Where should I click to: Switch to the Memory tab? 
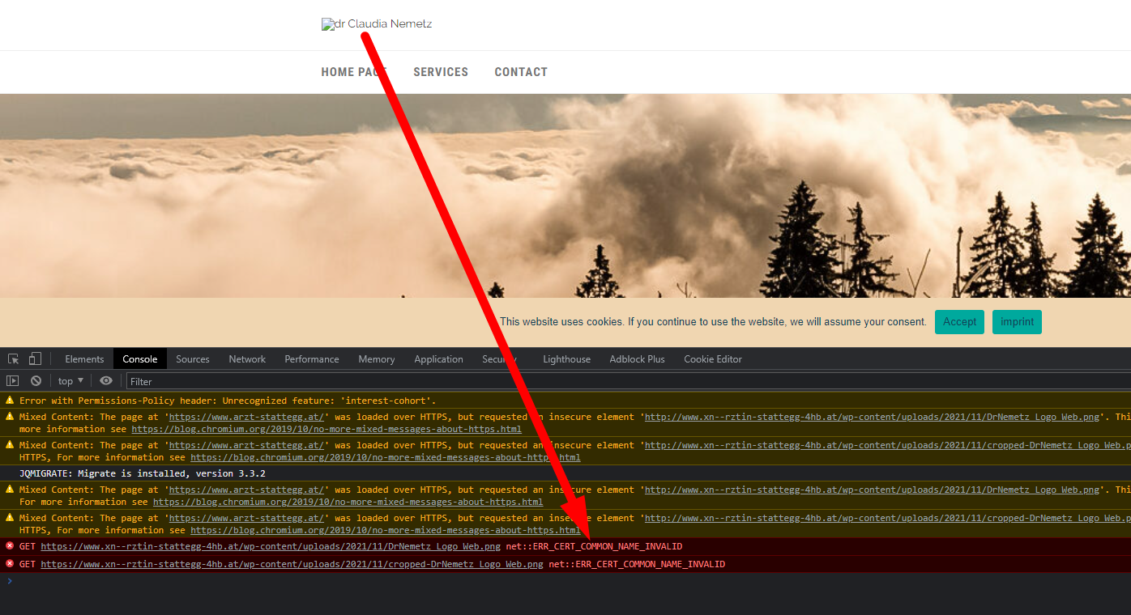[x=377, y=359]
